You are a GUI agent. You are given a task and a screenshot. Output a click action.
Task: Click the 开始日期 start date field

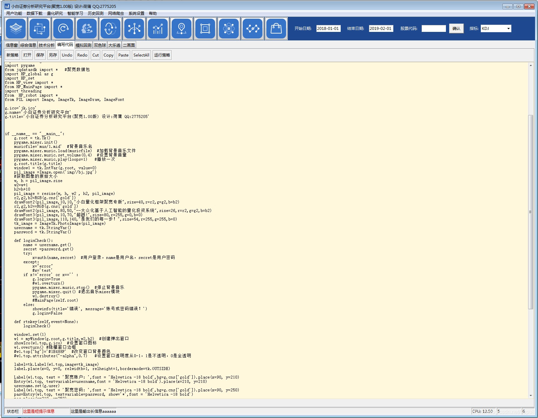(328, 29)
